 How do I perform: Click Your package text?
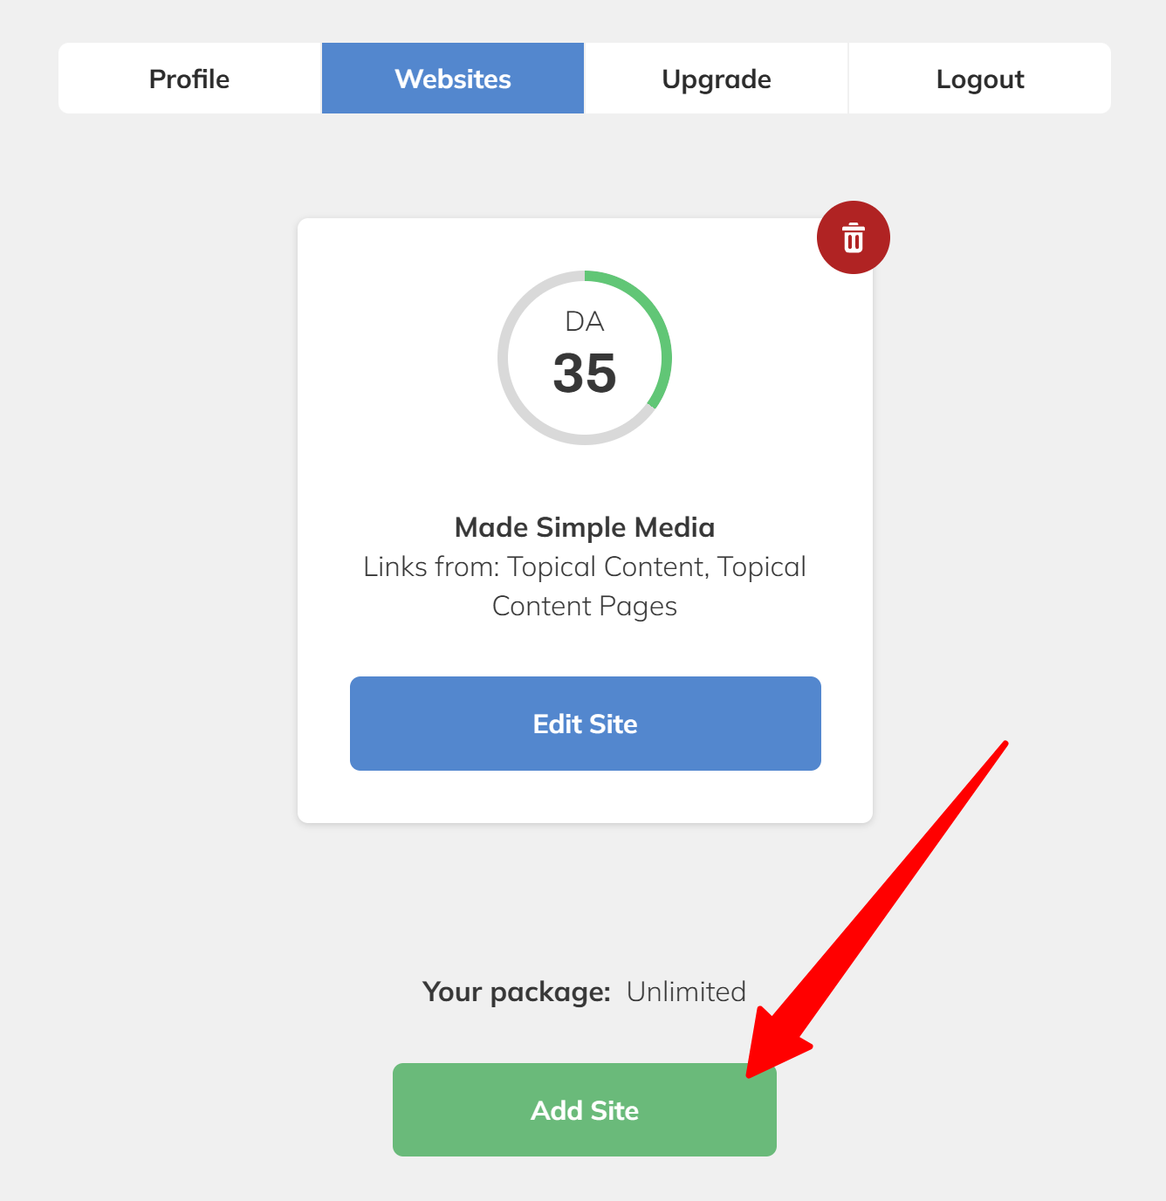coord(516,991)
